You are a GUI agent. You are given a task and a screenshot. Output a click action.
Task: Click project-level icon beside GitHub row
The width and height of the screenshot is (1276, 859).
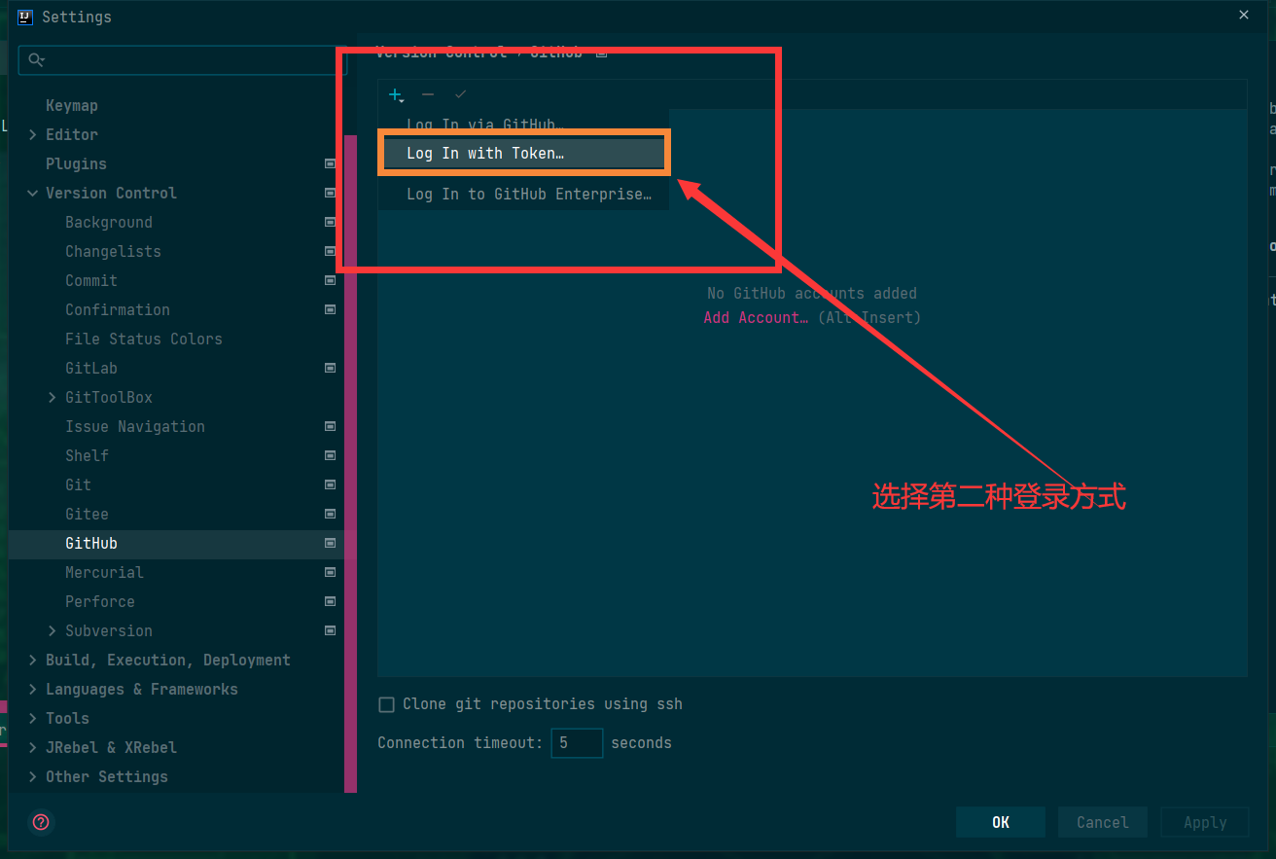pos(331,543)
